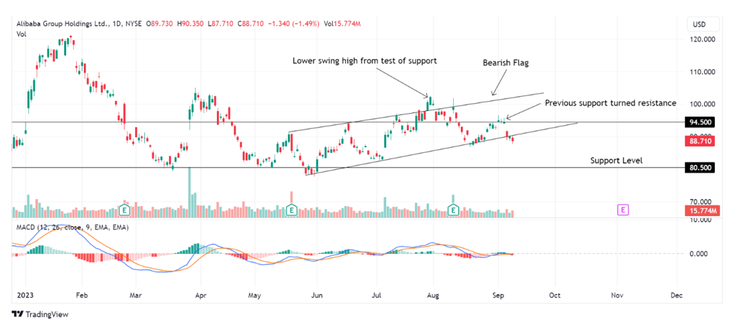
Task: Select 'Lower swing high from test of support' text
Action: (365, 61)
